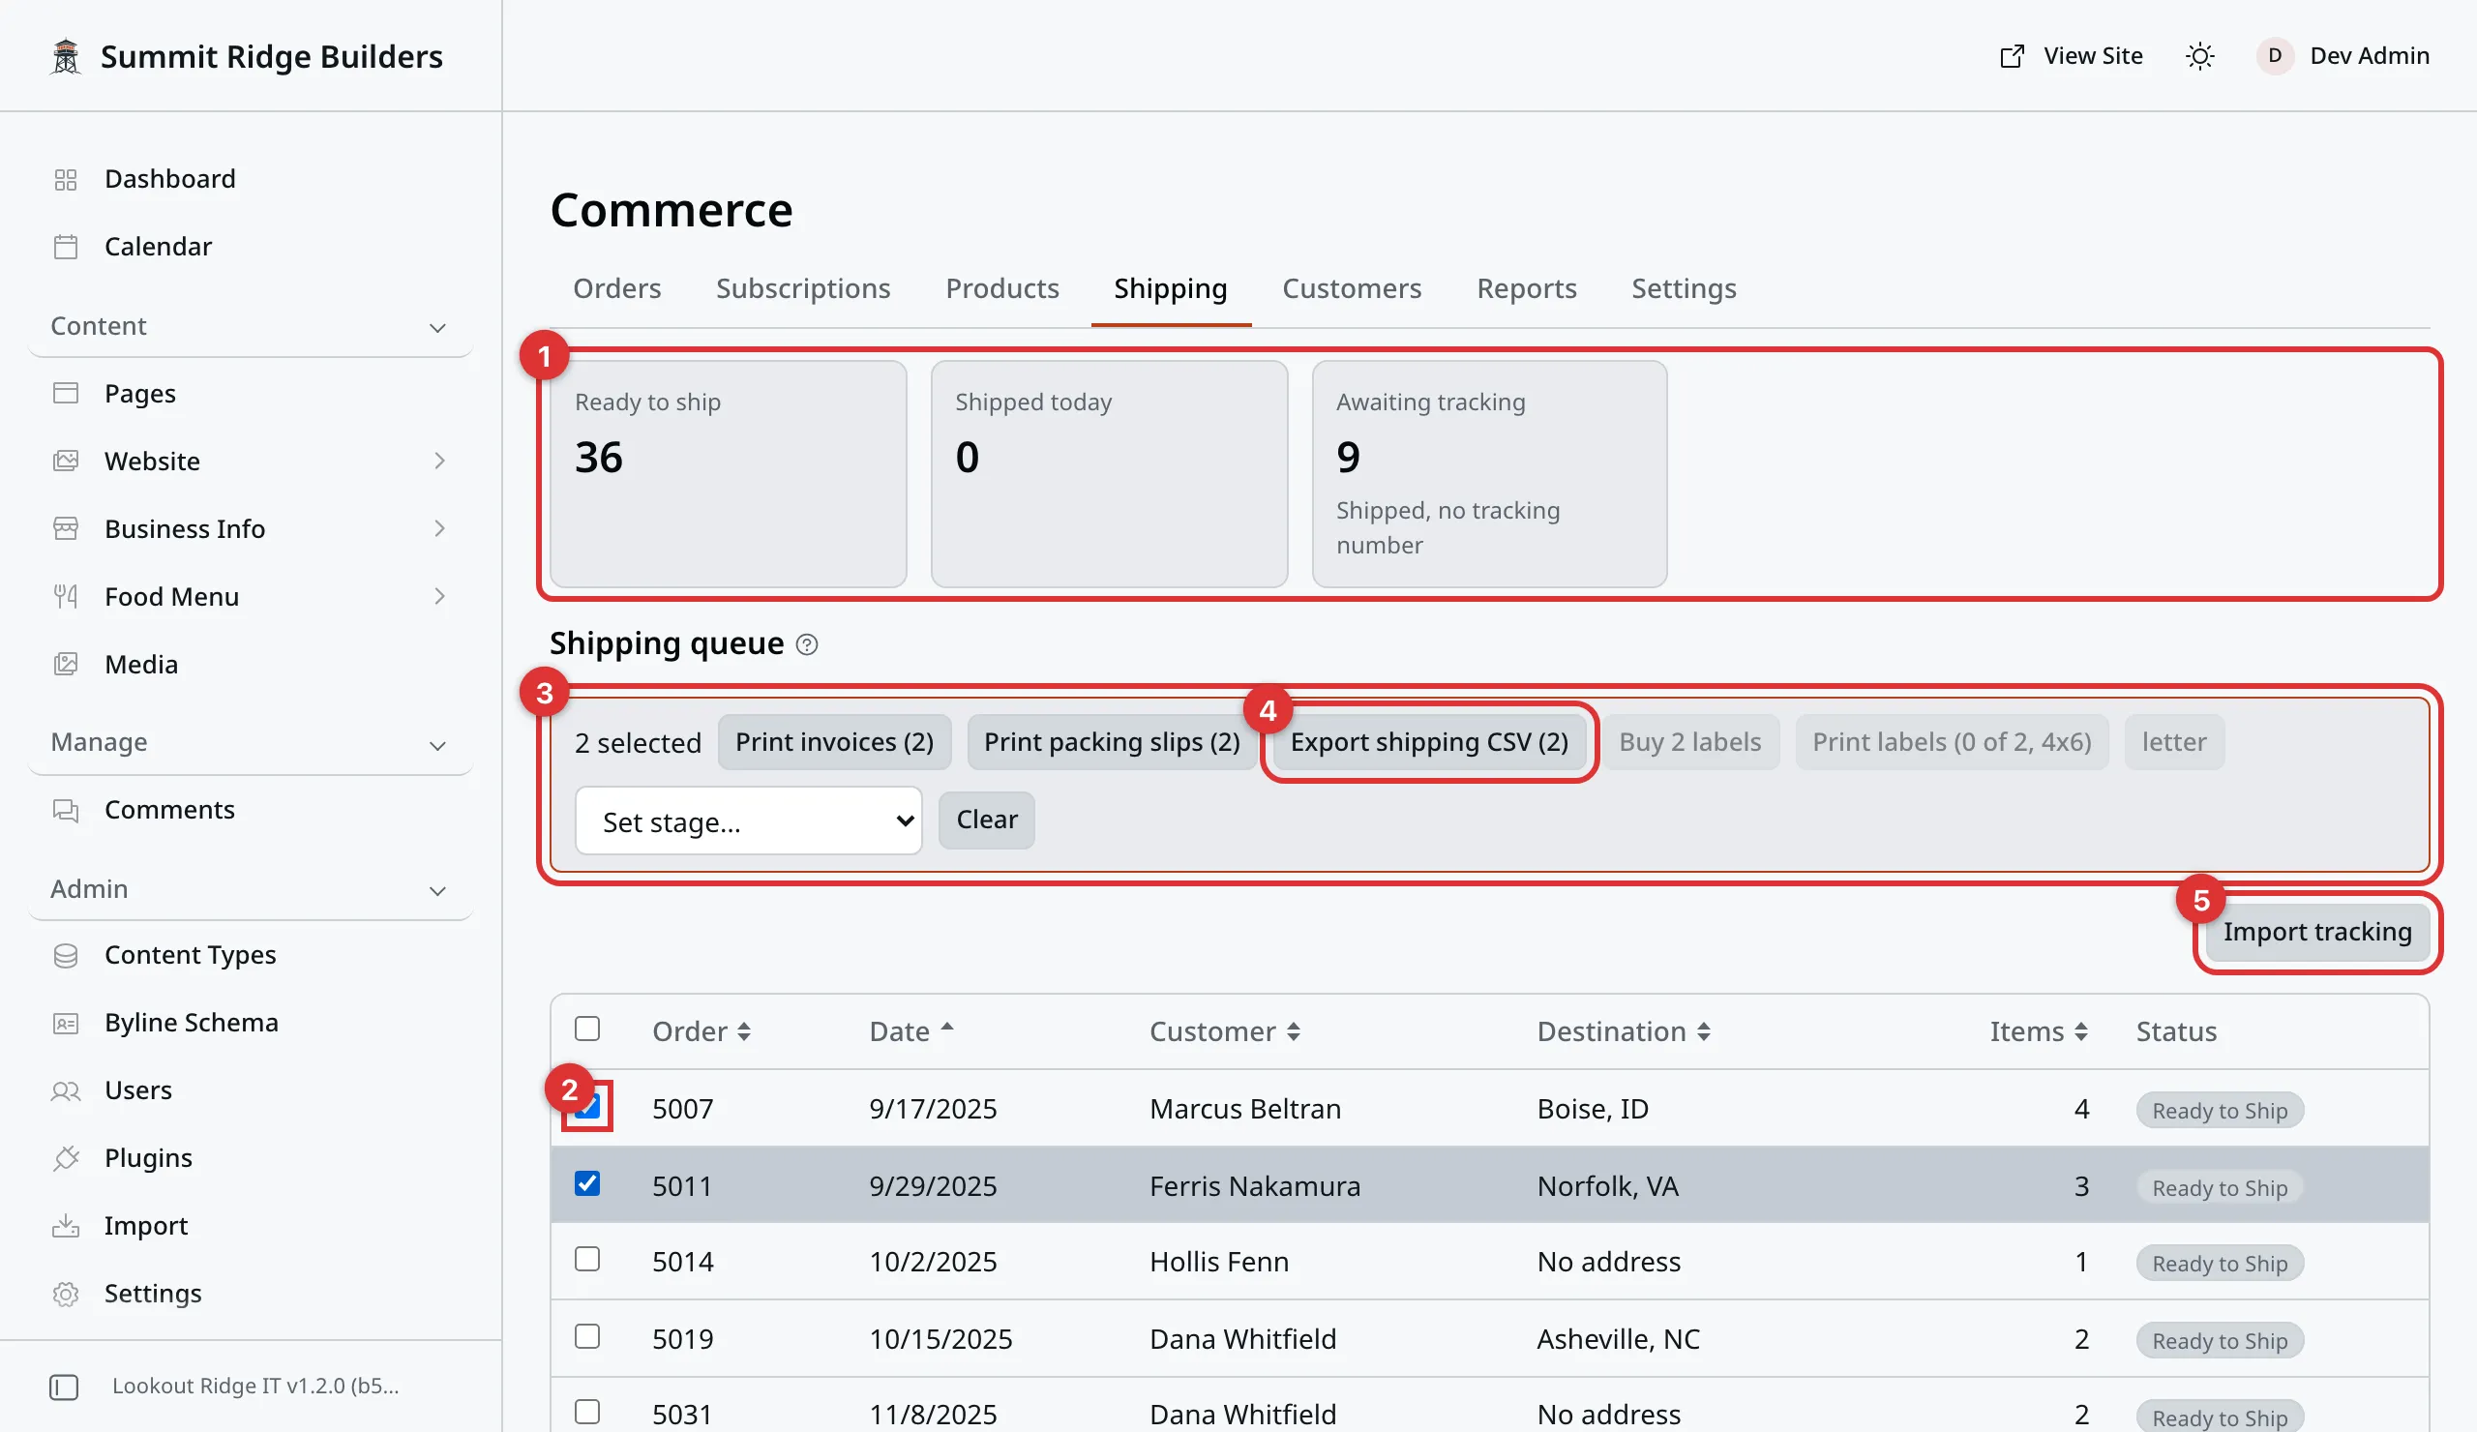Click Print invoices (2) button
This screenshot has height=1432, width=2477.
pyautogui.click(x=833, y=742)
